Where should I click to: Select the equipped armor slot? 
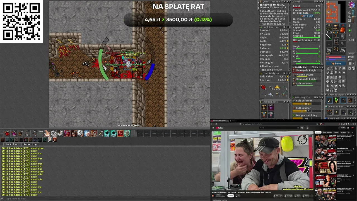click(x=336, y=34)
